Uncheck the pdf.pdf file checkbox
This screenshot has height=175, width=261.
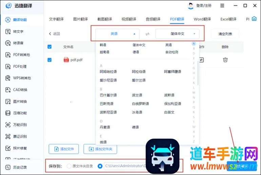[x=49, y=60]
